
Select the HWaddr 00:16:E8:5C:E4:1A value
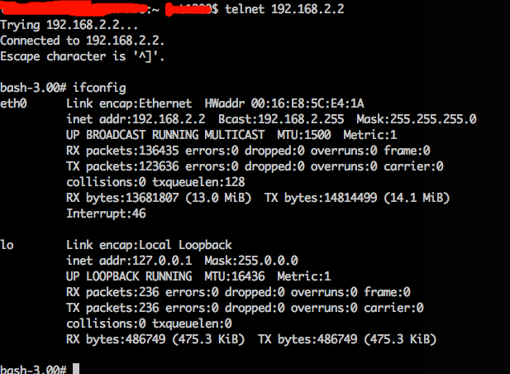(284, 103)
